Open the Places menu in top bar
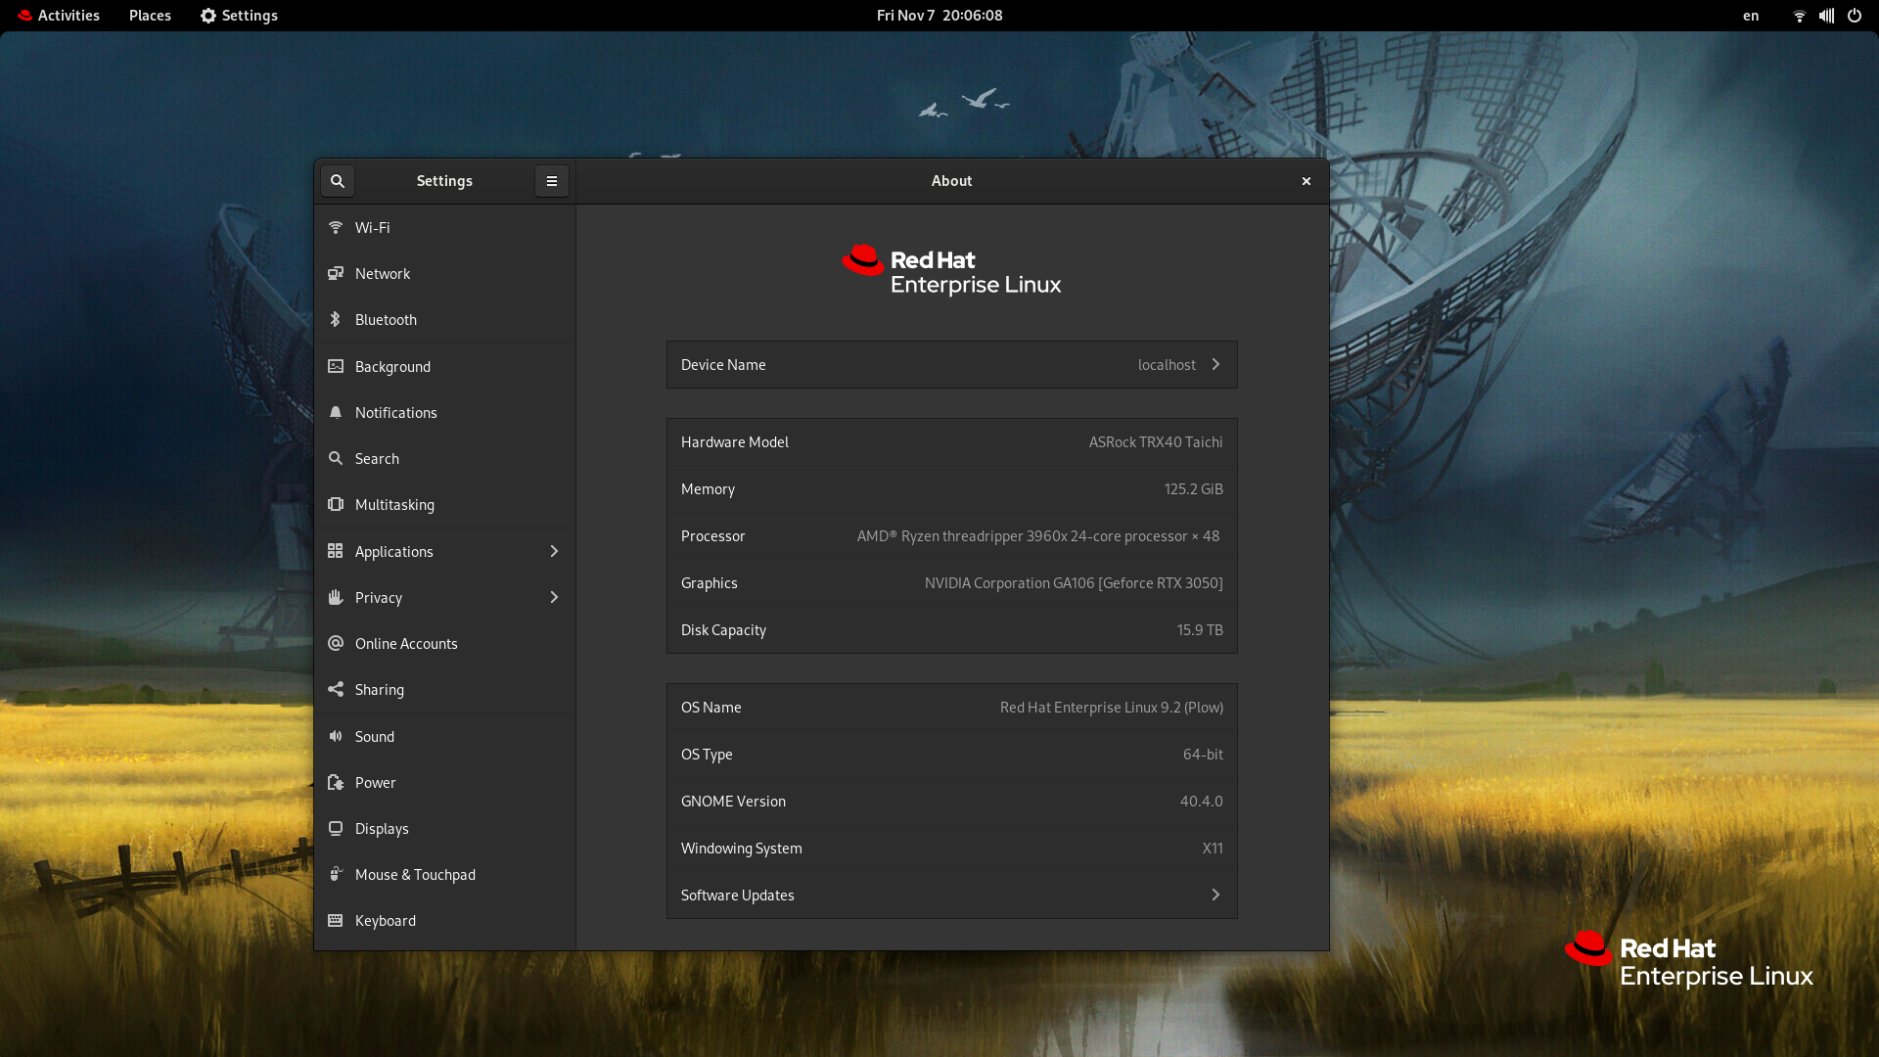1879x1057 pixels. pos(150,16)
